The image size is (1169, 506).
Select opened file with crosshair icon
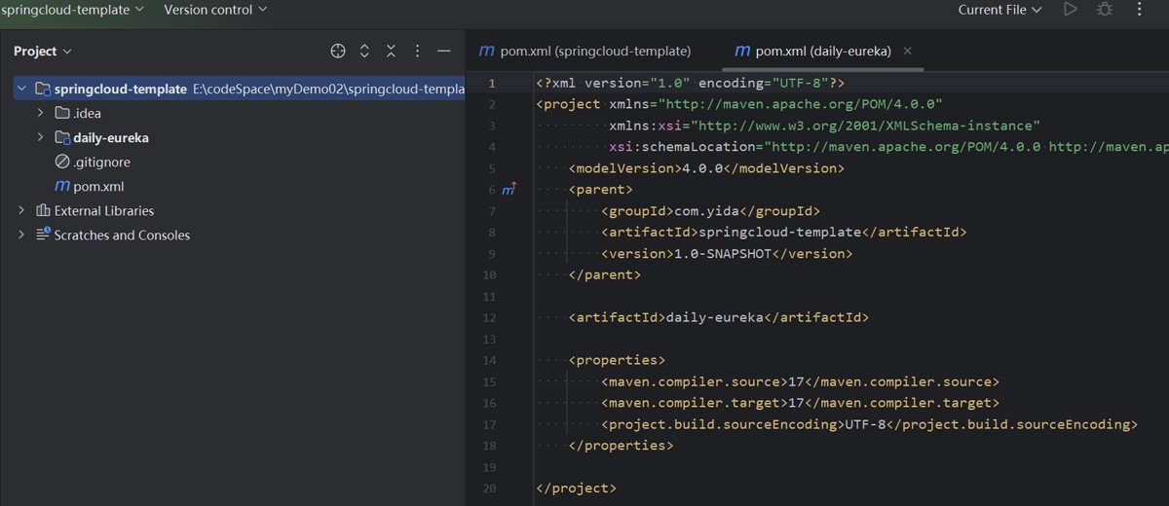pos(338,51)
